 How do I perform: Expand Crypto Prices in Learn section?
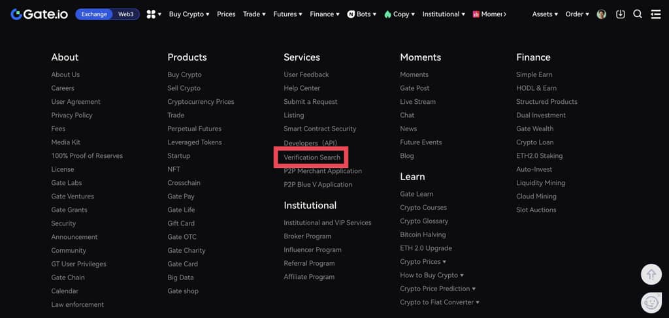coord(423,262)
